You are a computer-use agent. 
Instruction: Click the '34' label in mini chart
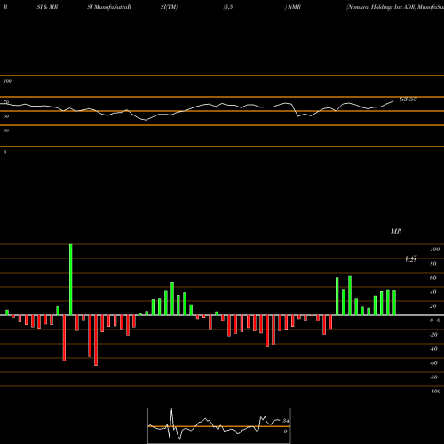286,421
